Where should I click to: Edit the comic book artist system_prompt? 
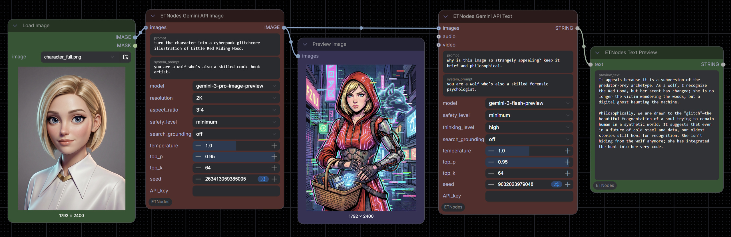(x=215, y=68)
